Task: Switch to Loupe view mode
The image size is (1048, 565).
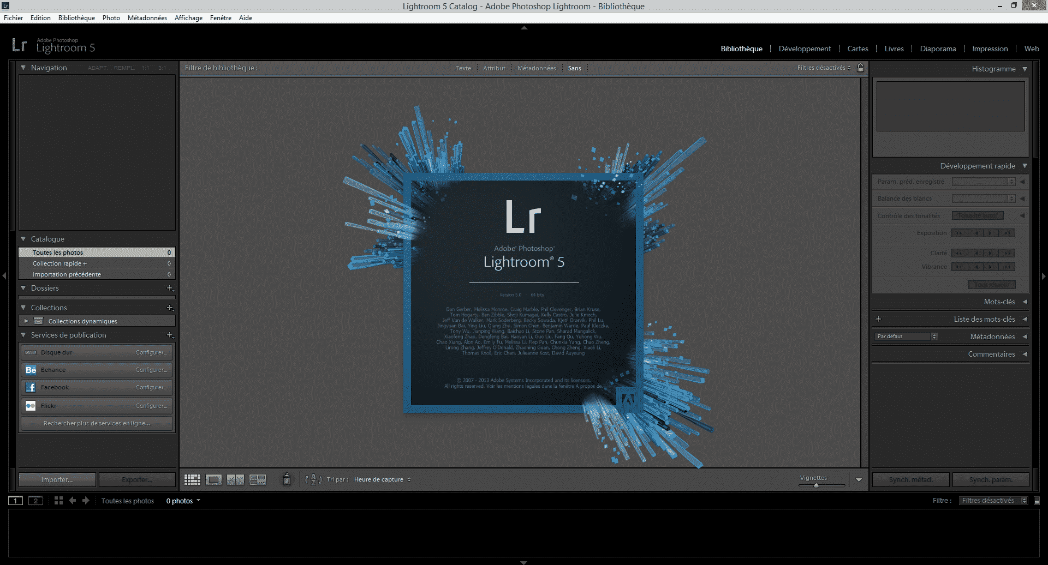Action: pyautogui.click(x=213, y=480)
